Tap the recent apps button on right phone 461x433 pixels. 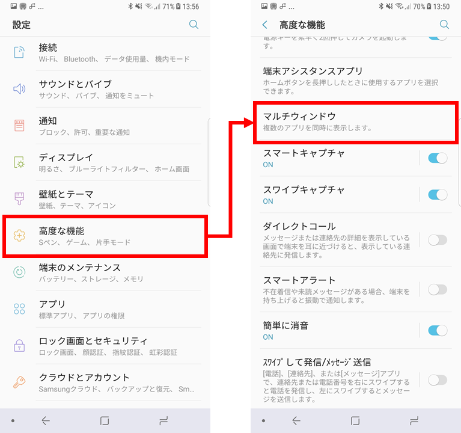[414, 420]
